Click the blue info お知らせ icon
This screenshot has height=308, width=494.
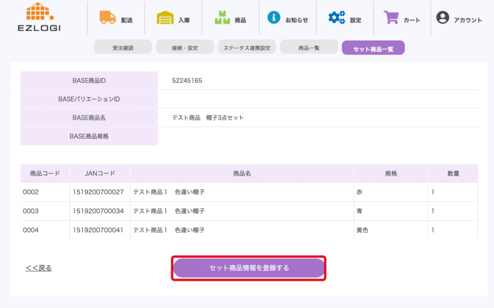coord(274,18)
